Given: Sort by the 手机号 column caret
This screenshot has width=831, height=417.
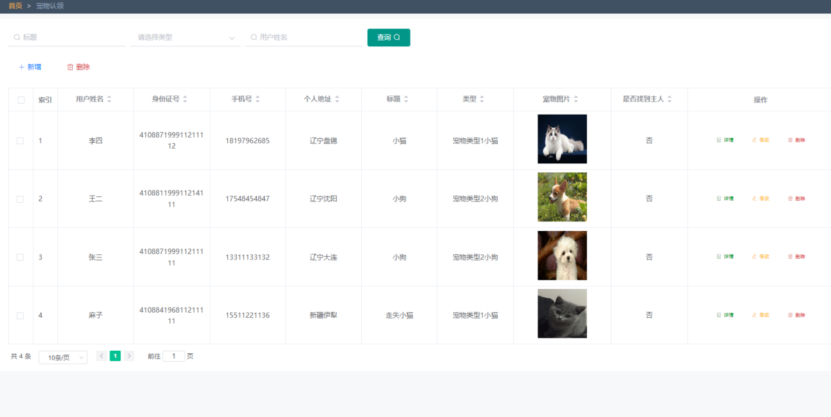Looking at the screenshot, I should 258,99.
